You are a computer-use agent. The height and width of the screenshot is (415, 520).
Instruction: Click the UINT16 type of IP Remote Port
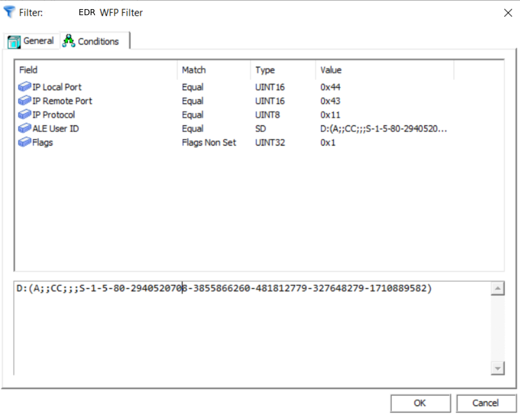pos(270,101)
